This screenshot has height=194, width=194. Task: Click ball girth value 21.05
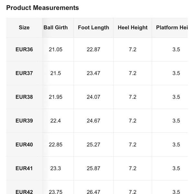56,49
